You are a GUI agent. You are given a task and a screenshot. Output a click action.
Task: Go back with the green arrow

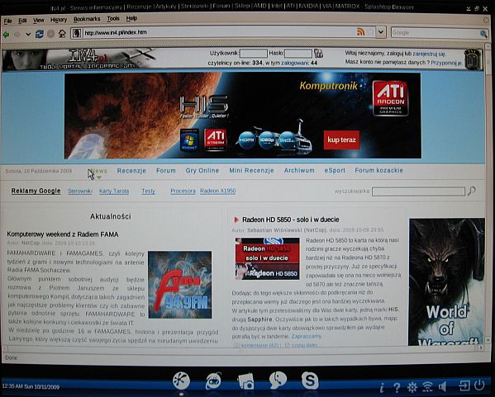pos(6,34)
